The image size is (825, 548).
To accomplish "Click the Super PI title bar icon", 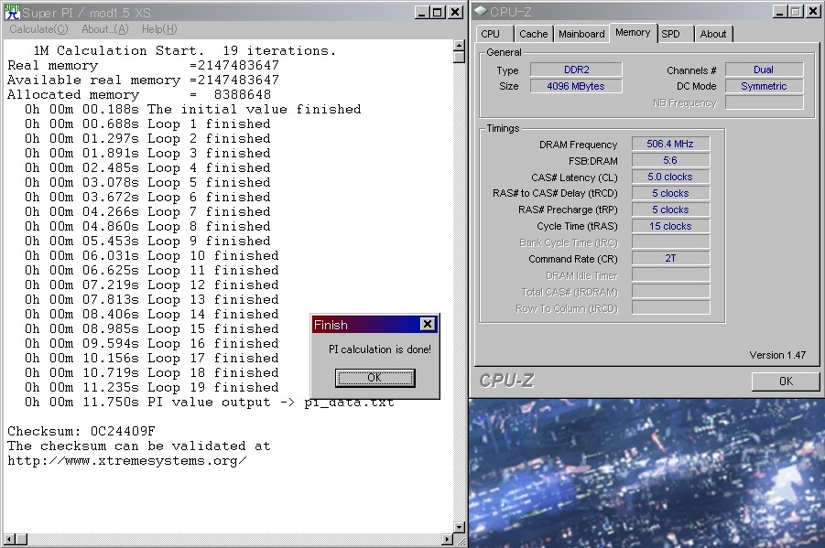I will tap(10, 12).
